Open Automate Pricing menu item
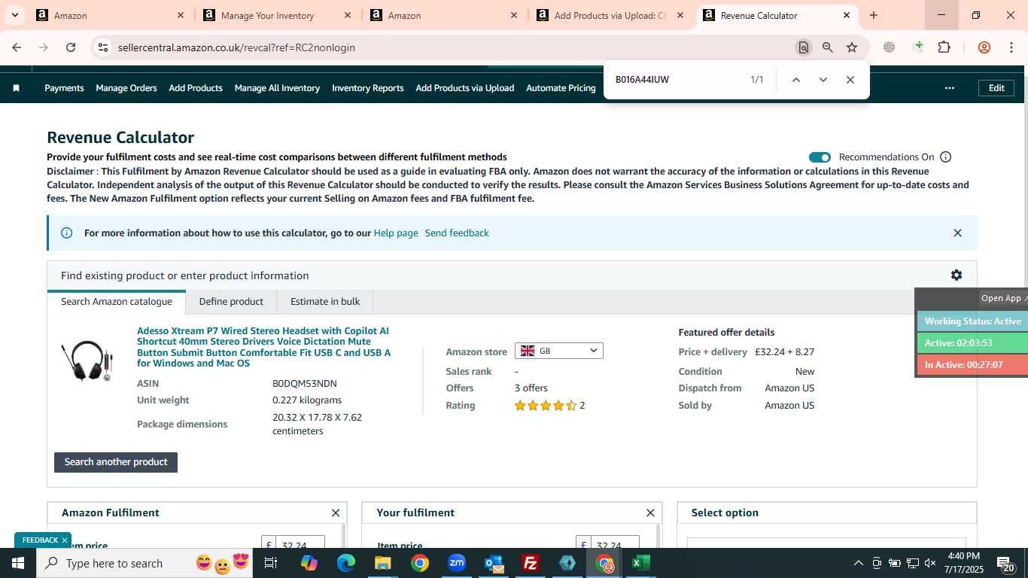Viewport: 1028px width, 578px height. coord(561,88)
